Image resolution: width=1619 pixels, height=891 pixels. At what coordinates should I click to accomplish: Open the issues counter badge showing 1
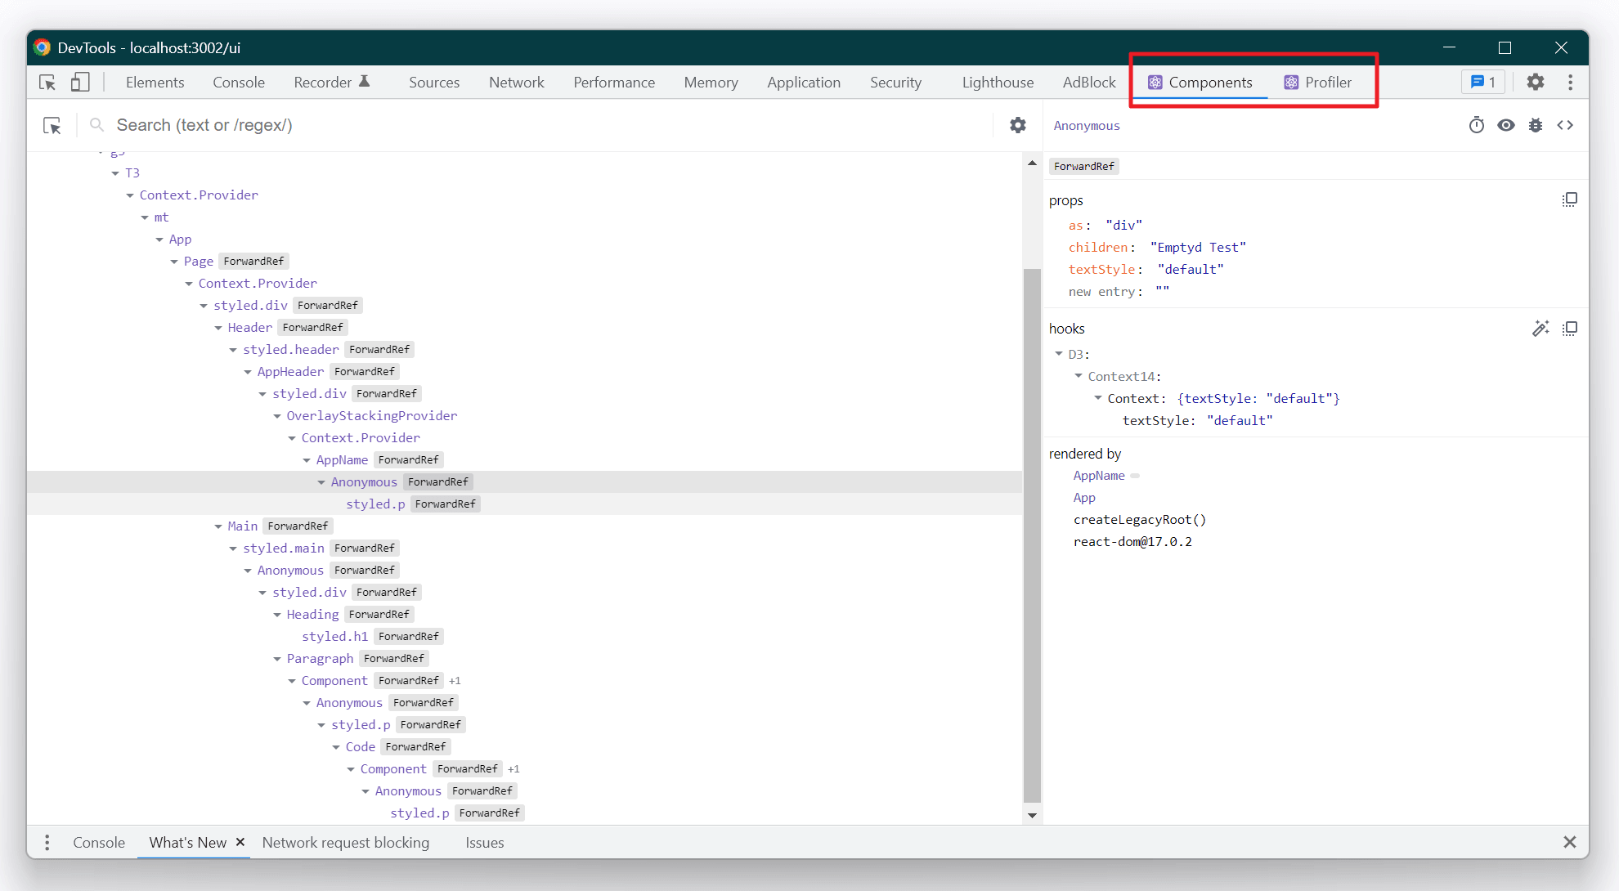(1483, 83)
